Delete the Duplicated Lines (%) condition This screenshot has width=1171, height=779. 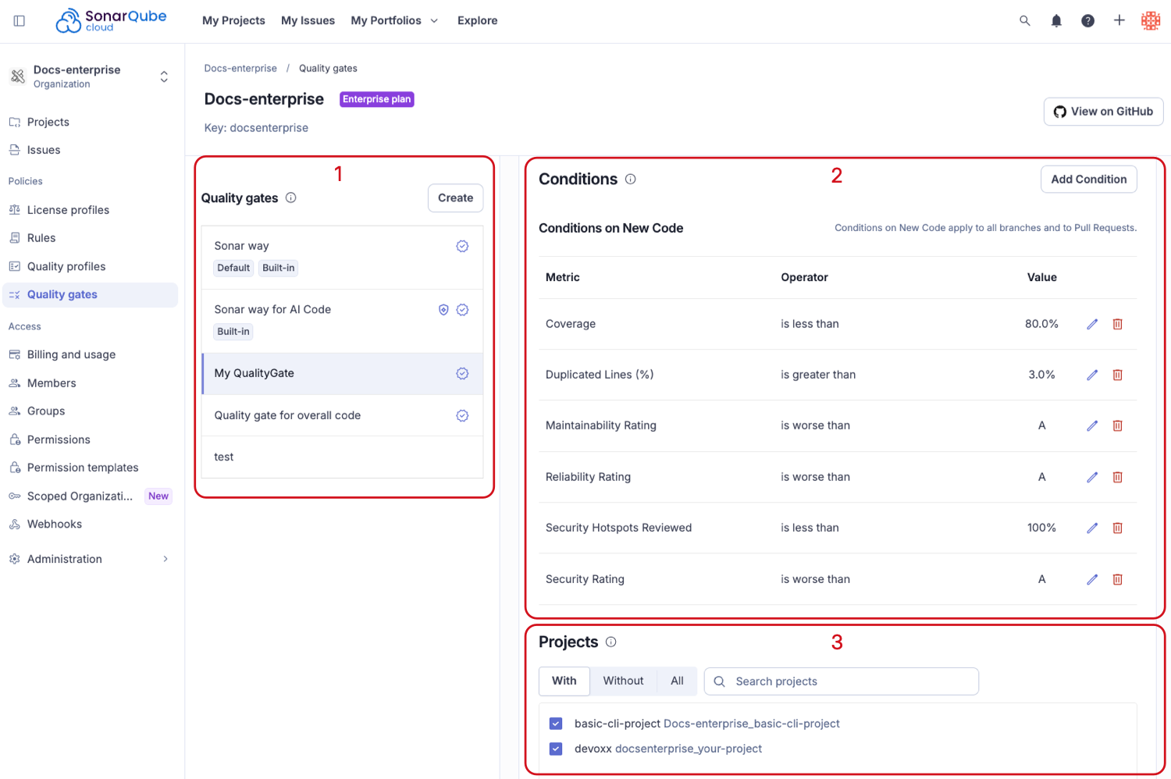pos(1118,375)
